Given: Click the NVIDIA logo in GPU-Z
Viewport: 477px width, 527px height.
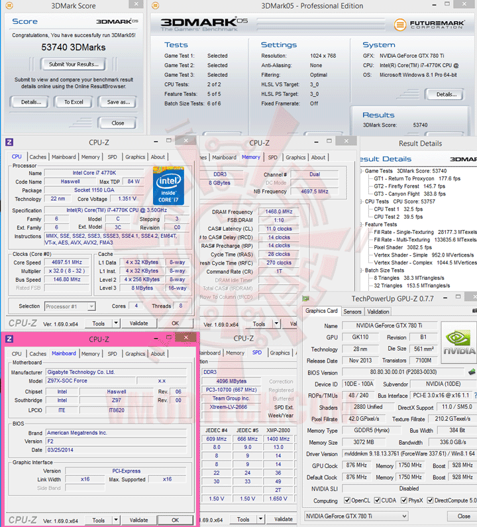Looking at the screenshot, I should click(x=459, y=342).
